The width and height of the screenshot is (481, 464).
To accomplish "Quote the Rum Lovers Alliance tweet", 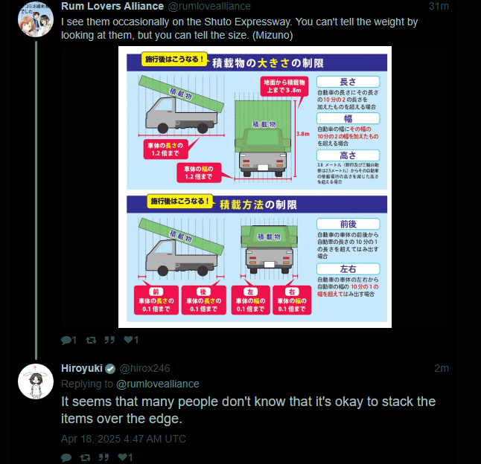I will [x=109, y=340].
